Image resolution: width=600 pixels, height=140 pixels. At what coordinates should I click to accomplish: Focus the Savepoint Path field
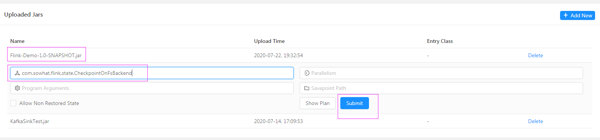tap(441, 88)
